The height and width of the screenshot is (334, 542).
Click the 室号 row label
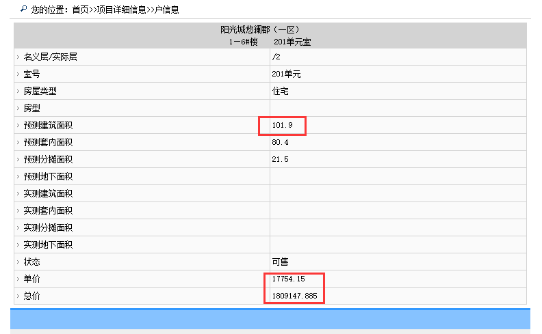click(x=31, y=74)
